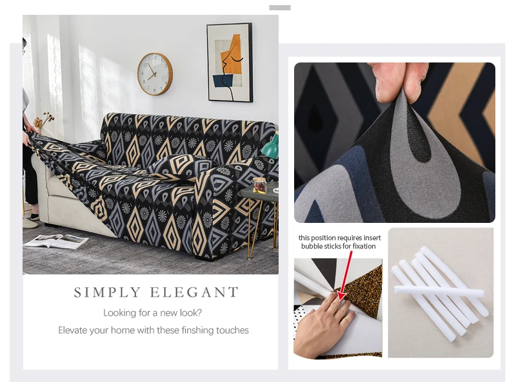The height and width of the screenshot is (382, 516).
Task: Click the single crossed bubble stick
Action: [439, 291]
